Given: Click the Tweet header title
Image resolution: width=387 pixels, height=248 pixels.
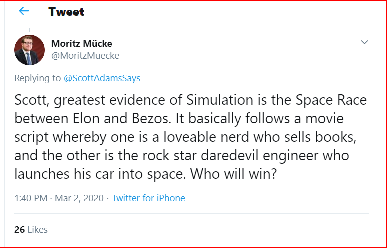Looking at the screenshot, I should pos(66,12).
